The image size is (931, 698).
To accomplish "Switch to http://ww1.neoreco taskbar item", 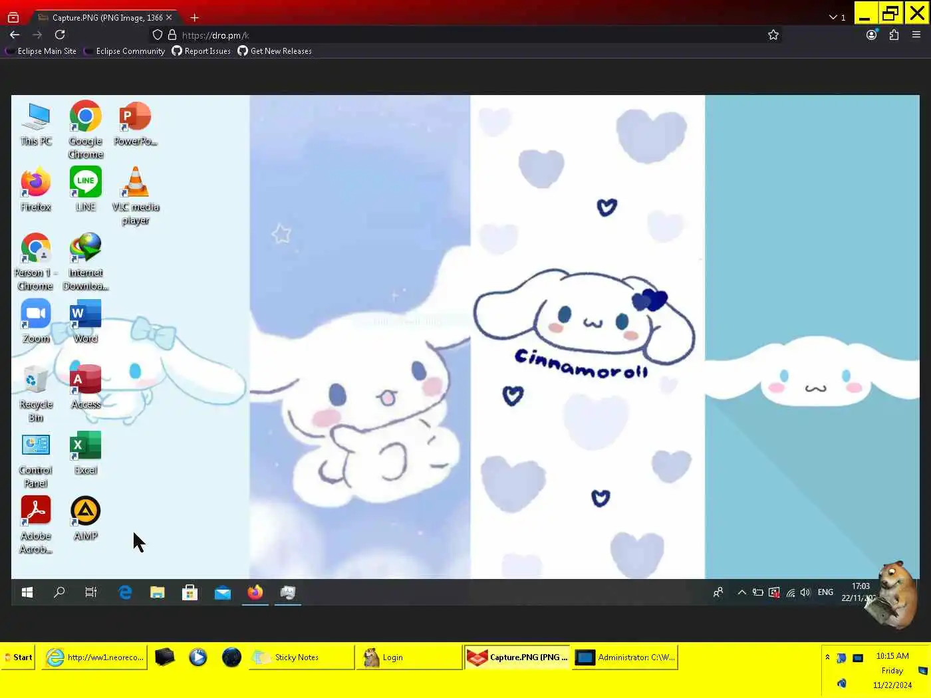I will (94, 657).
